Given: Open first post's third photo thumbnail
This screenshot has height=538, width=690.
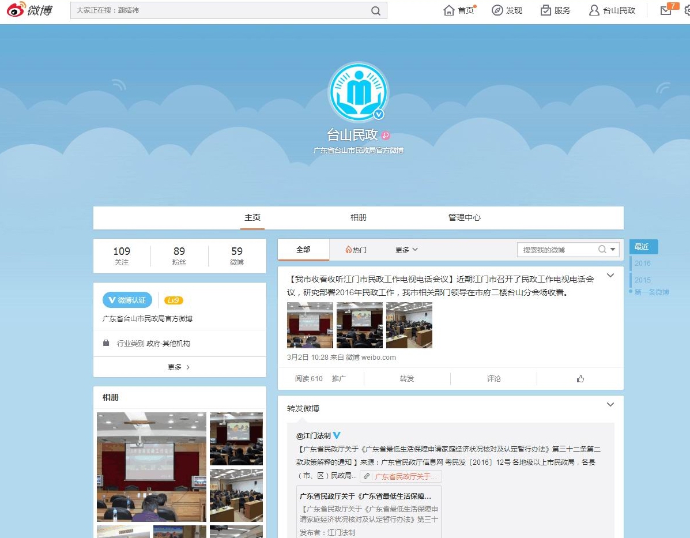Looking at the screenshot, I should [409, 325].
